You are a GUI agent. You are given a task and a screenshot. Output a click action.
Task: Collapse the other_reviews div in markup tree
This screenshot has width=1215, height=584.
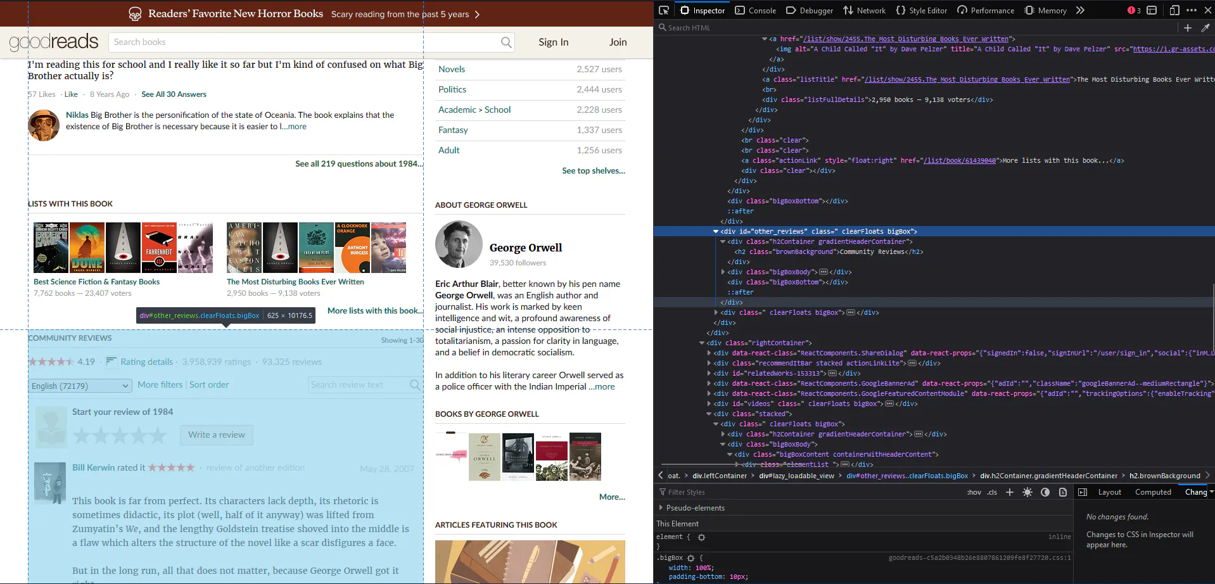715,231
